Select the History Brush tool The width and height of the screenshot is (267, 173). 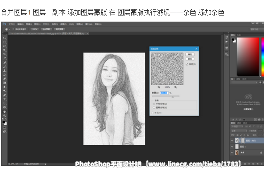4,75
